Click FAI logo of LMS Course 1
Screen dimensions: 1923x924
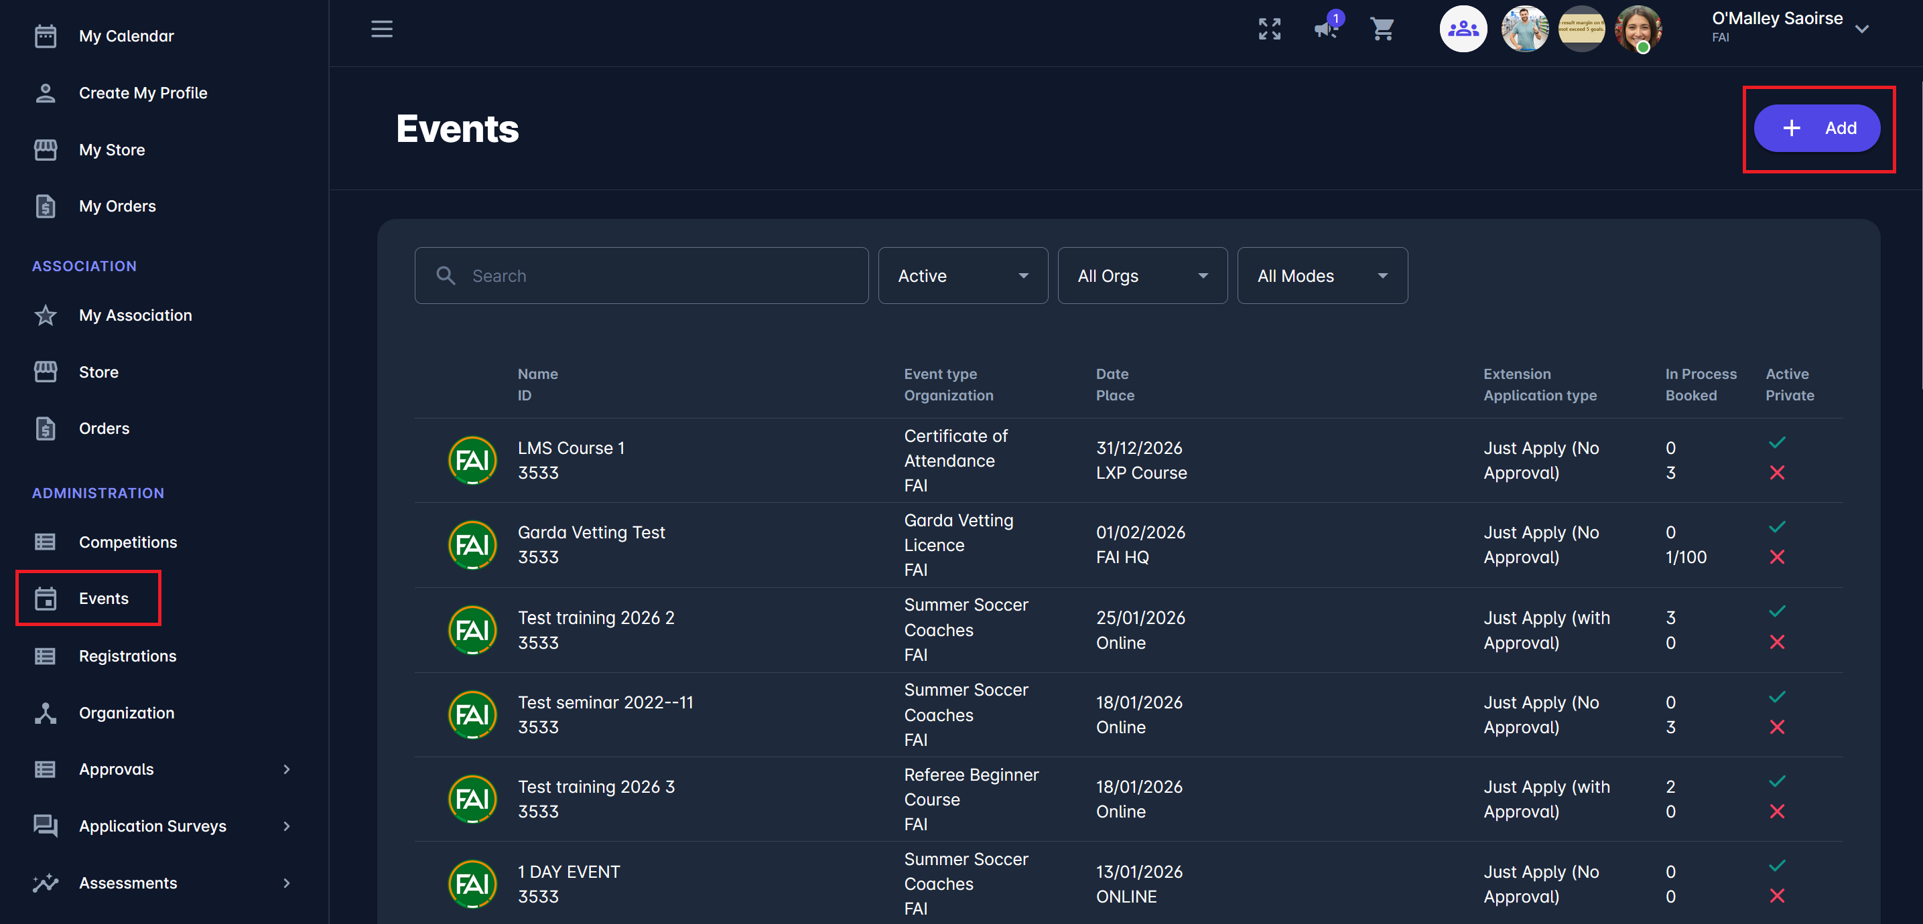tap(472, 460)
